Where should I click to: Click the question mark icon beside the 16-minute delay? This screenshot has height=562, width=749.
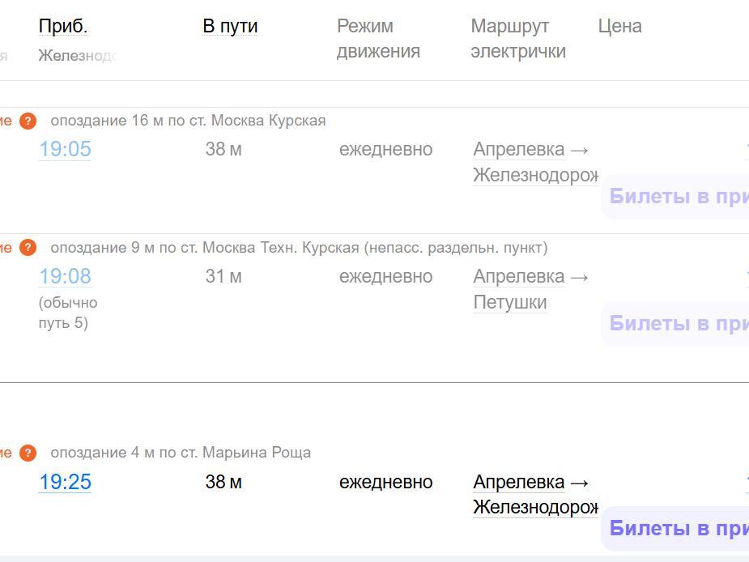(x=28, y=121)
